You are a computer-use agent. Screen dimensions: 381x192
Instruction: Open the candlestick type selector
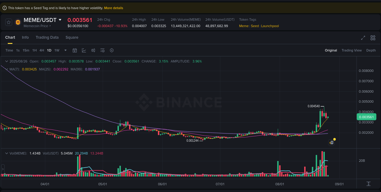(x=93, y=50)
